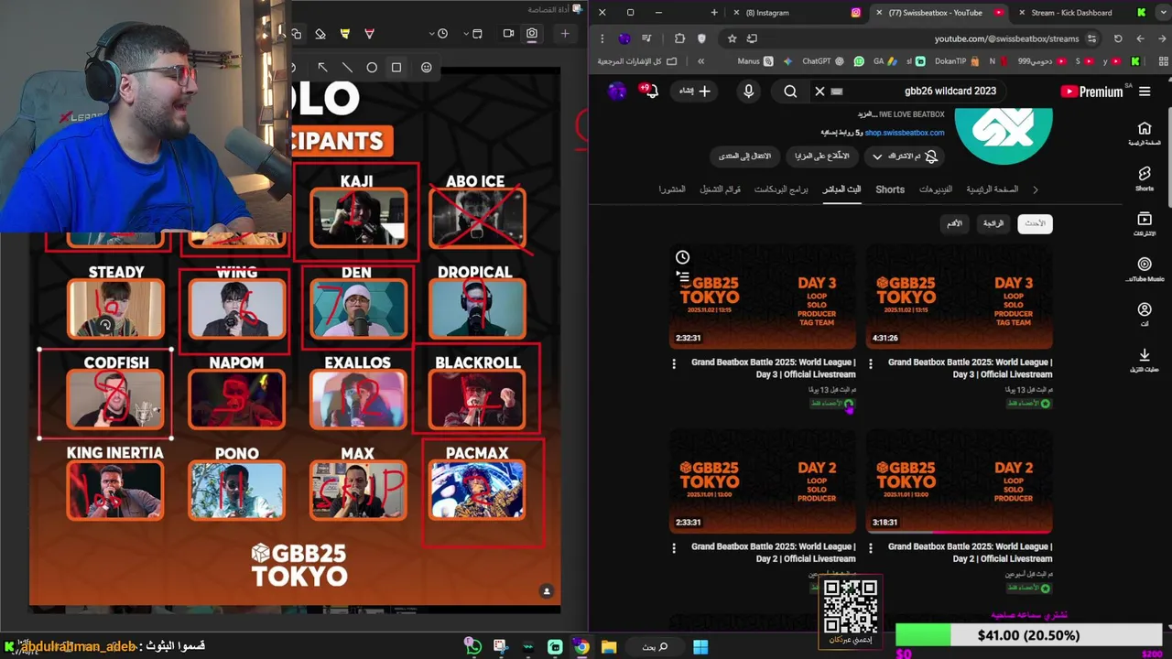The height and width of the screenshot is (659, 1172).
Task: Select the red pen in Snipping Tool
Action: pos(369,34)
